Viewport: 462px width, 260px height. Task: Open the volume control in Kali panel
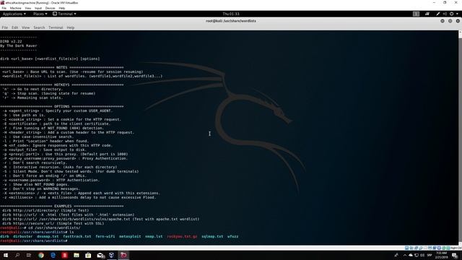point(445,14)
